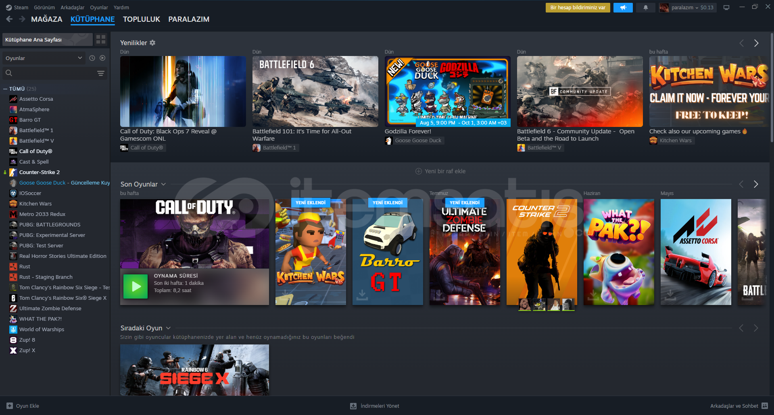This screenshot has height=415, width=774.
Task: Click the KÜTÜPHANE tab
Action: (x=93, y=19)
